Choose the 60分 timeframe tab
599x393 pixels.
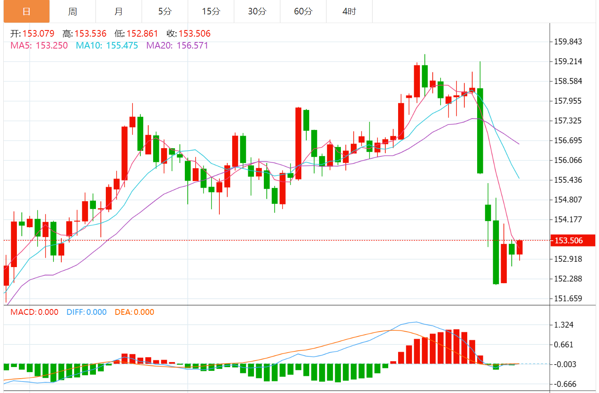(x=303, y=12)
